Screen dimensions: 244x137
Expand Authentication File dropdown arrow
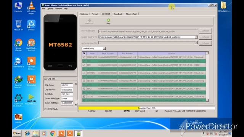coord(196,43)
